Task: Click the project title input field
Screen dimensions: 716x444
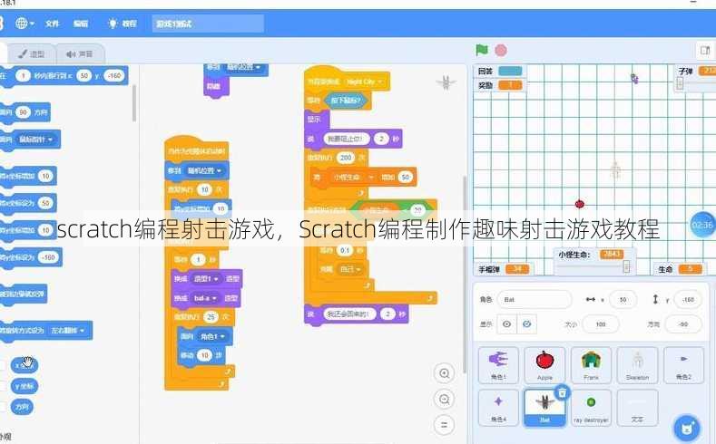Action: coord(208,24)
